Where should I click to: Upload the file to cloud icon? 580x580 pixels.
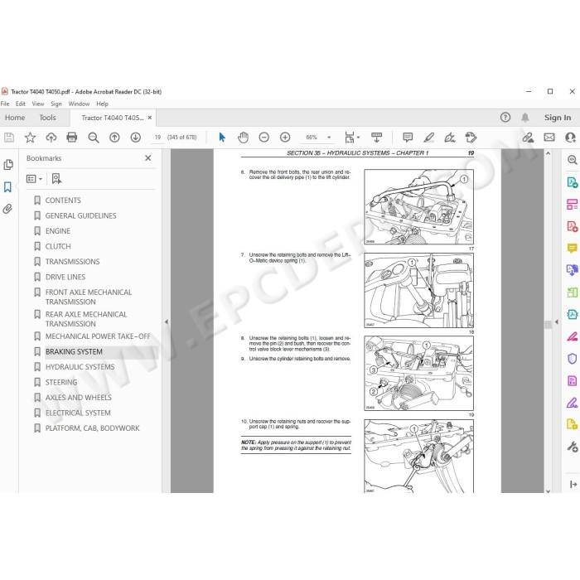pyautogui.click(x=51, y=138)
